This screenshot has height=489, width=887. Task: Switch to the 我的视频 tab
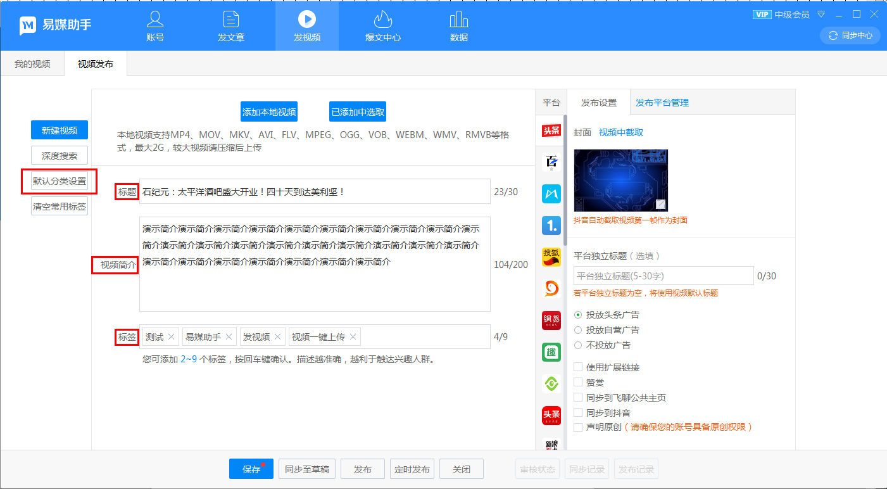pyautogui.click(x=32, y=64)
